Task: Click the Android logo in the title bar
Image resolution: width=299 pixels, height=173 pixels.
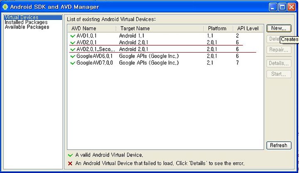Action: (5, 7)
